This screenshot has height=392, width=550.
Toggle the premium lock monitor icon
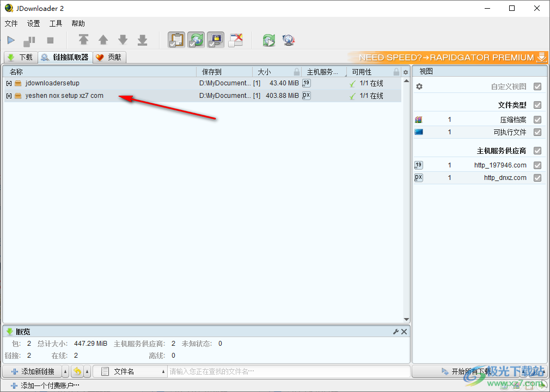pos(216,40)
